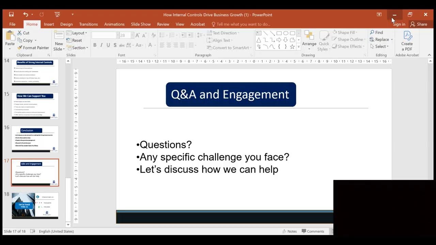Open the Find tool
This screenshot has width=436, height=245.
tap(376, 33)
